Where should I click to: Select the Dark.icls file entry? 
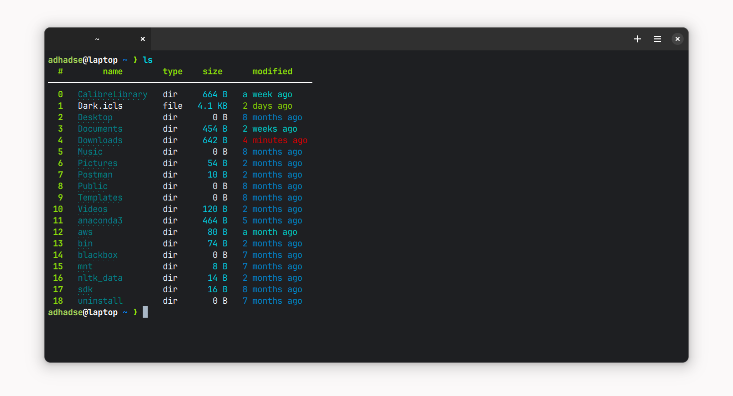(100, 105)
